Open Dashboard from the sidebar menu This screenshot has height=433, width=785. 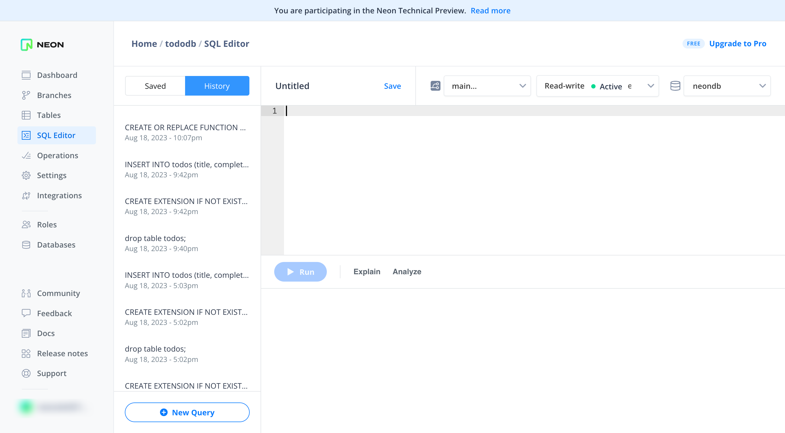click(57, 75)
